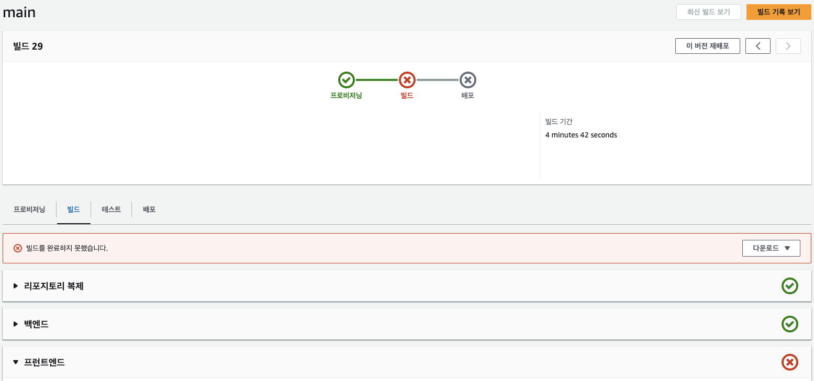This screenshot has height=381, width=814.
Task: Open the 배포 tab
Action: tap(148, 209)
